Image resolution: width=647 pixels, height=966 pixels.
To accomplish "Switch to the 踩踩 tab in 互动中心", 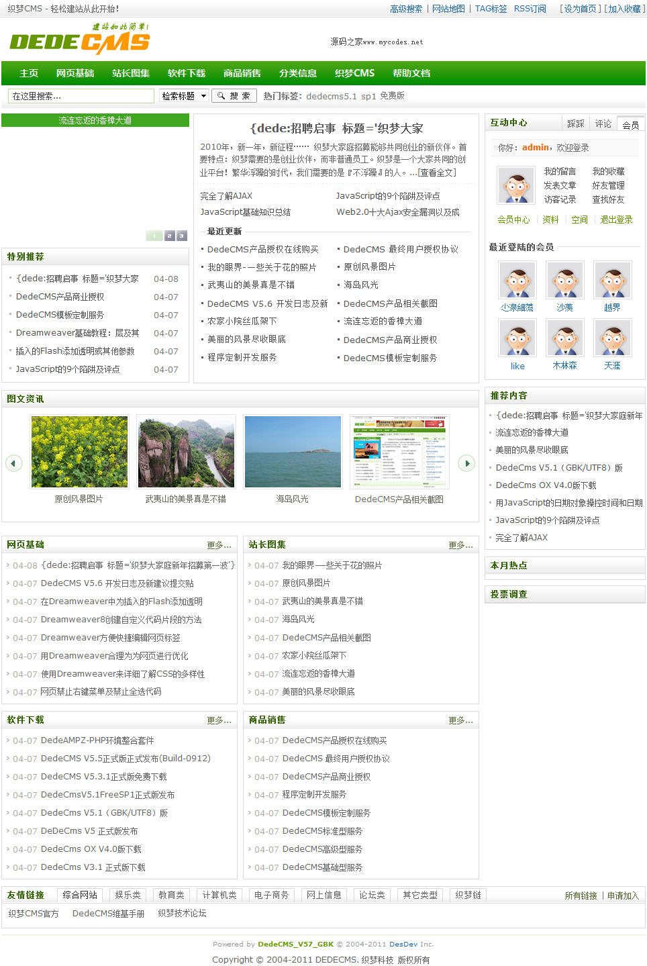I will pyautogui.click(x=576, y=124).
